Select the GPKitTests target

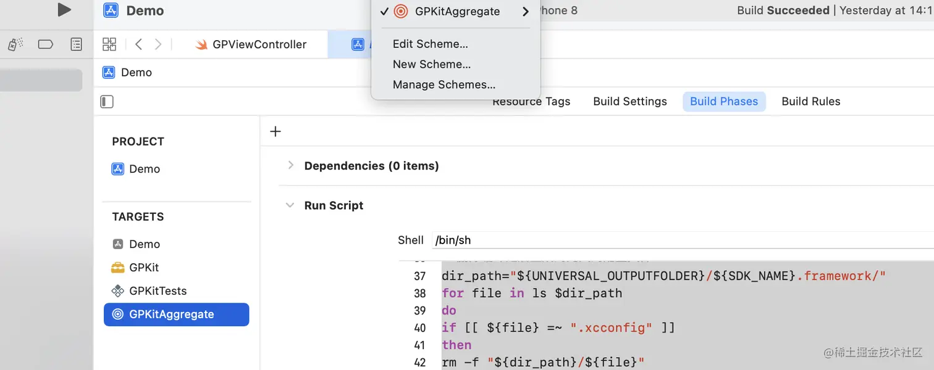tap(158, 291)
